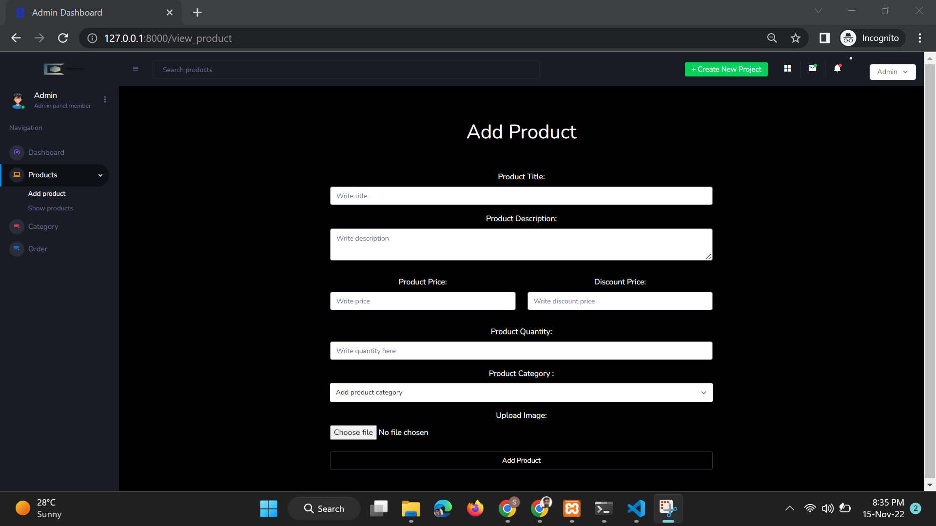936x526 pixels.
Task: Select the Category icon in sidebar
Action: (x=17, y=226)
